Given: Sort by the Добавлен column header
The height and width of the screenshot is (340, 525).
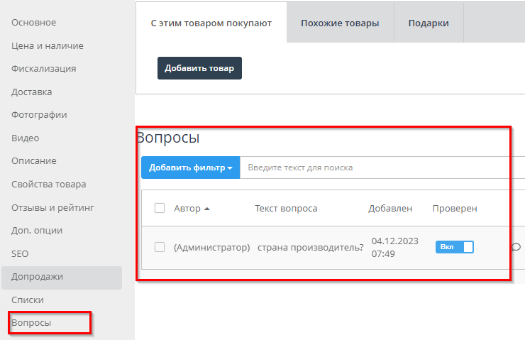Looking at the screenshot, I should (389, 209).
